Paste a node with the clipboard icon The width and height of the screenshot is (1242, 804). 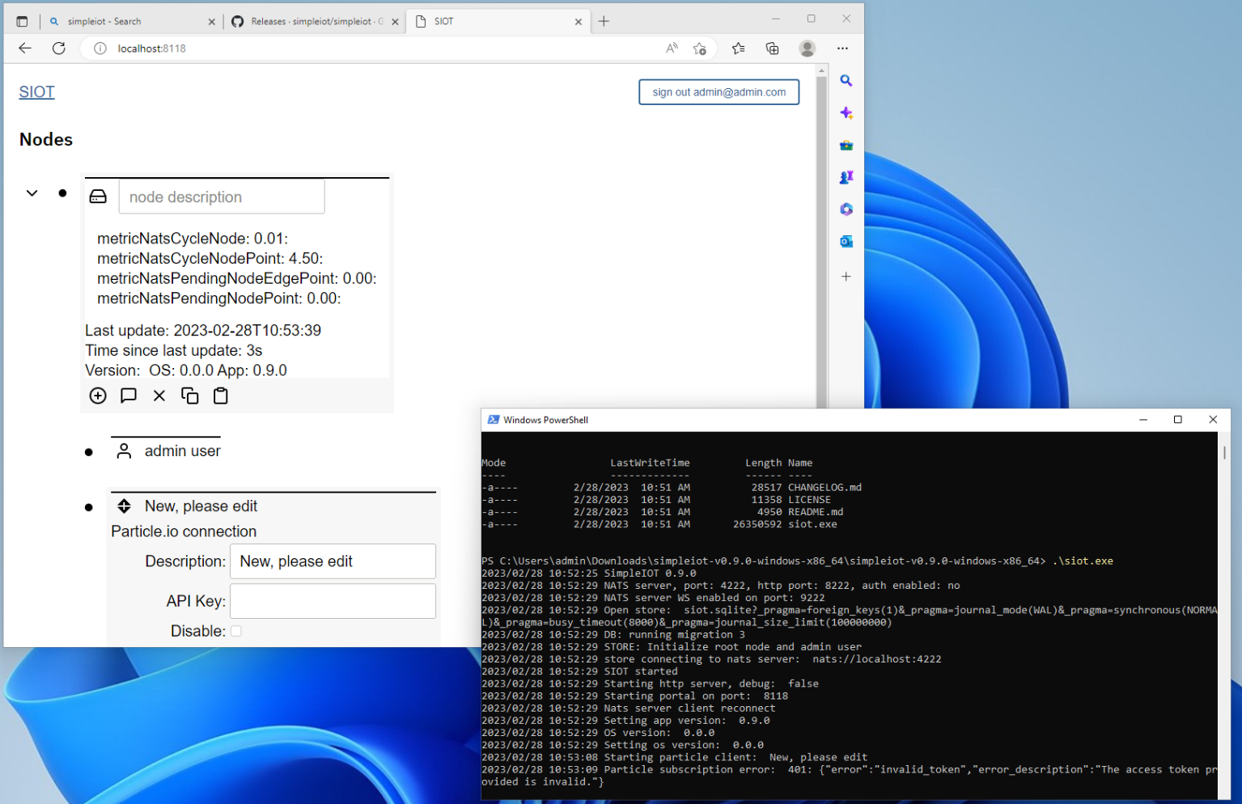[220, 396]
